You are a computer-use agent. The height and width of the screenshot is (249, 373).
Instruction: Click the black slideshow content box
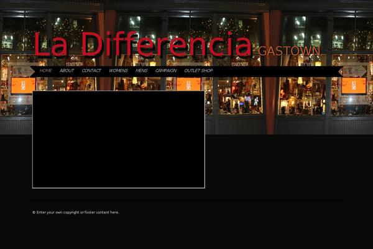point(119,139)
